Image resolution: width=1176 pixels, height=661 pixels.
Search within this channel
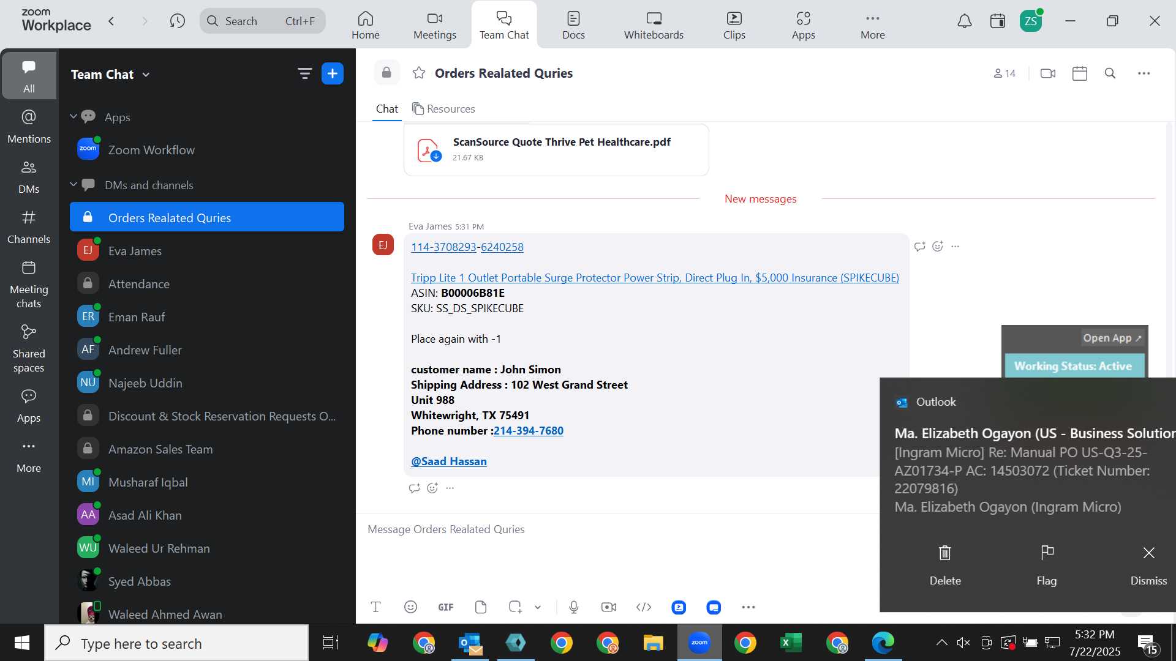click(x=1110, y=73)
